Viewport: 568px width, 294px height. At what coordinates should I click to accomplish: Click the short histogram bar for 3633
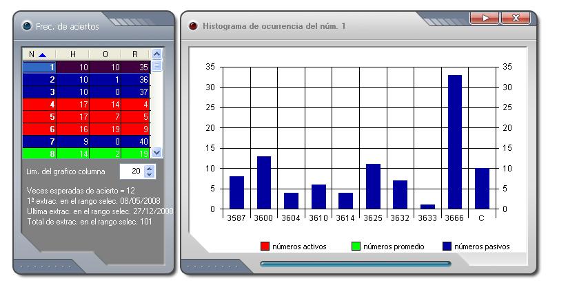point(428,207)
